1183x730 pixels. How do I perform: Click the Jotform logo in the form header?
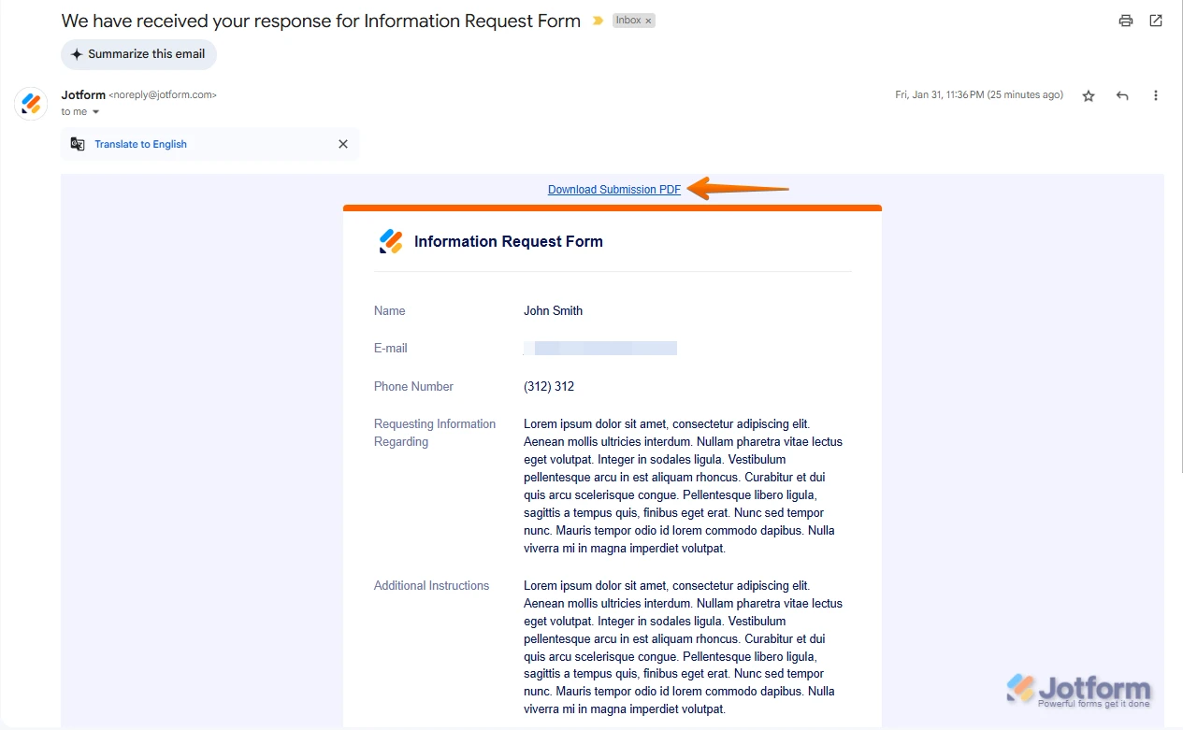point(390,240)
